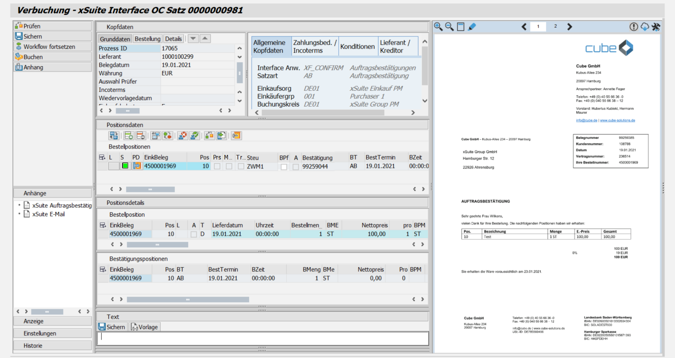The width and height of the screenshot is (675, 358).
Task: Go to next document page arrow
Action: (x=570, y=27)
